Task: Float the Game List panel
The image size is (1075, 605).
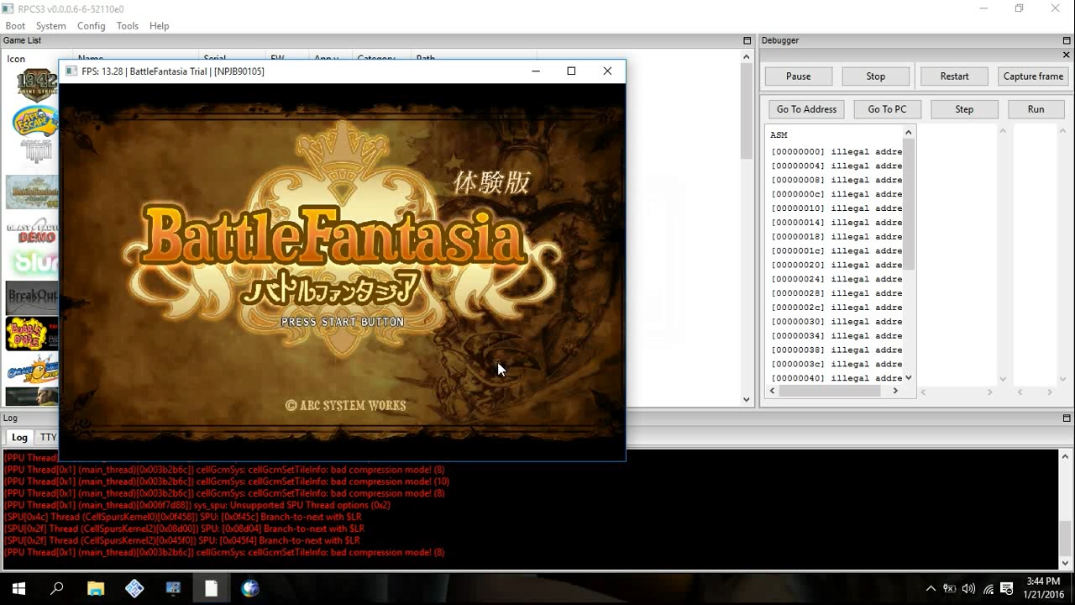Action: coord(747,40)
